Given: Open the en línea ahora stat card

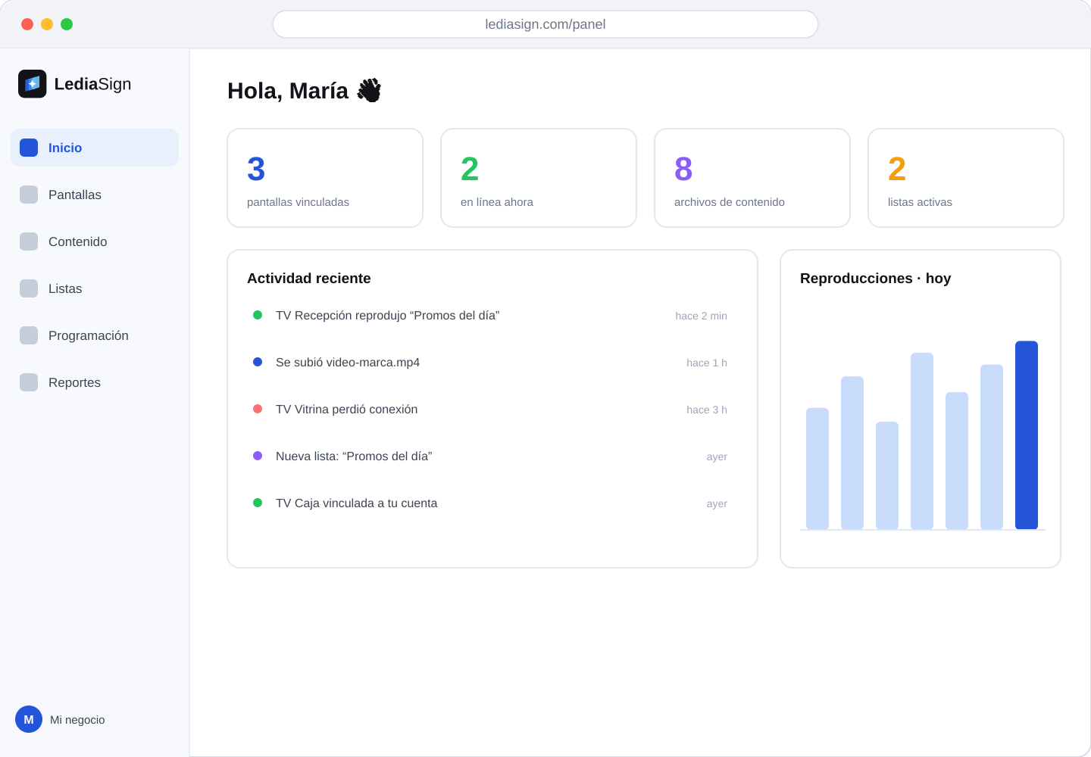Looking at the screenshot, I should pyautogui.click(x=539, y=178).
